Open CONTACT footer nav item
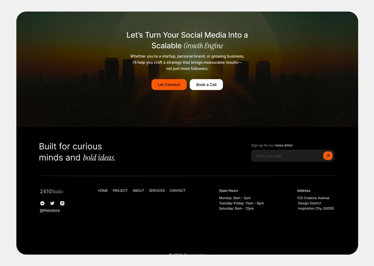The image size is (374, 266). tap(178, 191)
